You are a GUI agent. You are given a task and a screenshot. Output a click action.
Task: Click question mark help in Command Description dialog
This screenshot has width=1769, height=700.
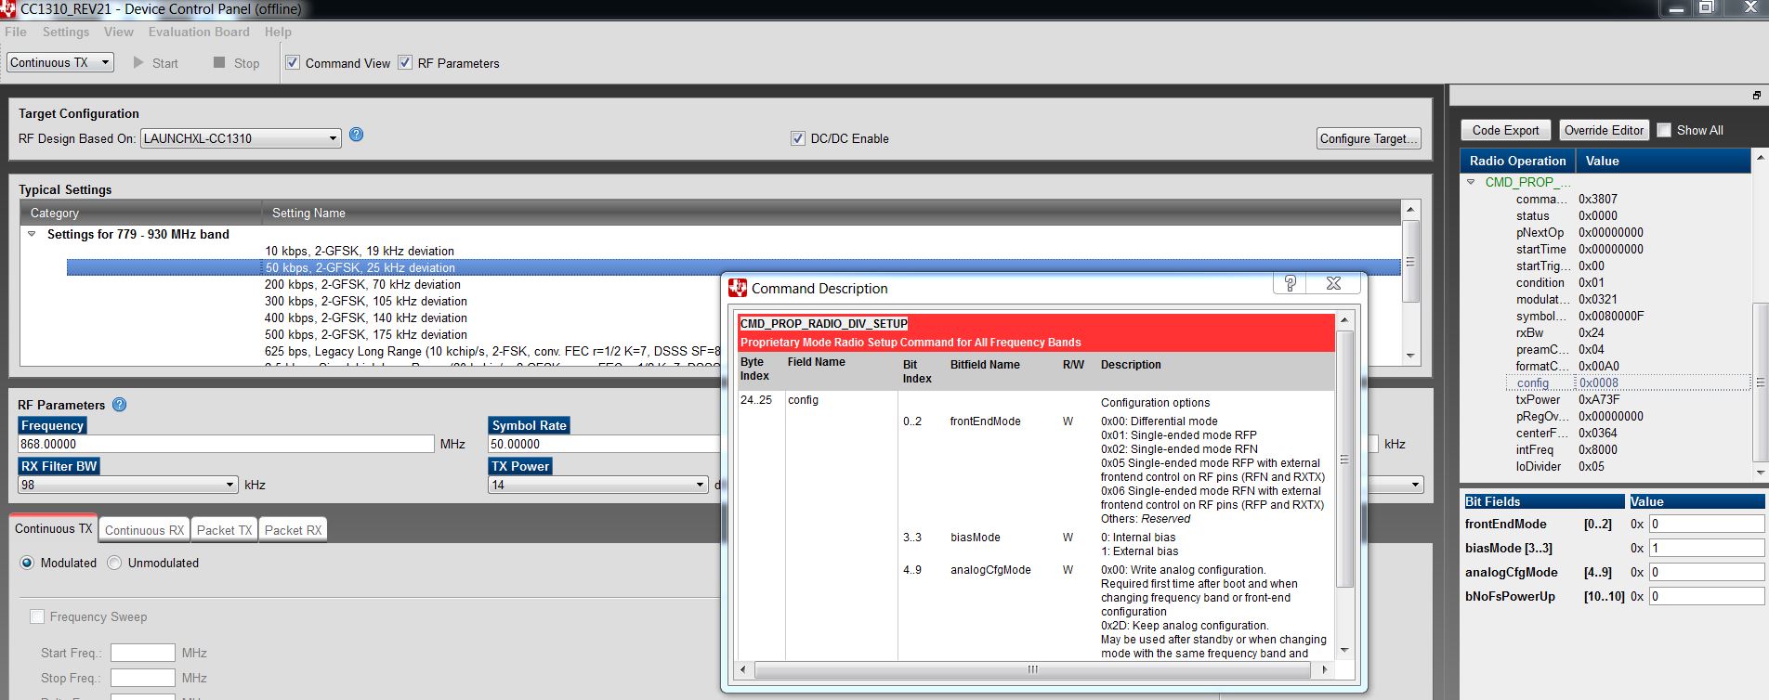point(1290,283)
